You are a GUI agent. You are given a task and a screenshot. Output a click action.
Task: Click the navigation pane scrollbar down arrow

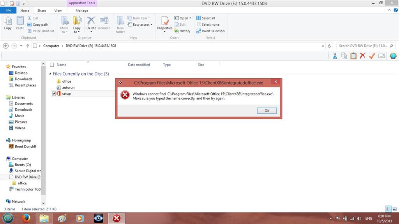[43, 203]
